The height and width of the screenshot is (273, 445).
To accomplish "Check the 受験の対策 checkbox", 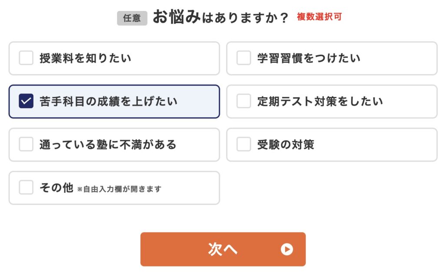I will pos(243,144).
